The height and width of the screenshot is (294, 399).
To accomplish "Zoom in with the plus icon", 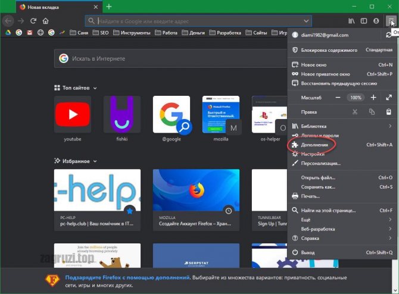I will pos(373,98).
